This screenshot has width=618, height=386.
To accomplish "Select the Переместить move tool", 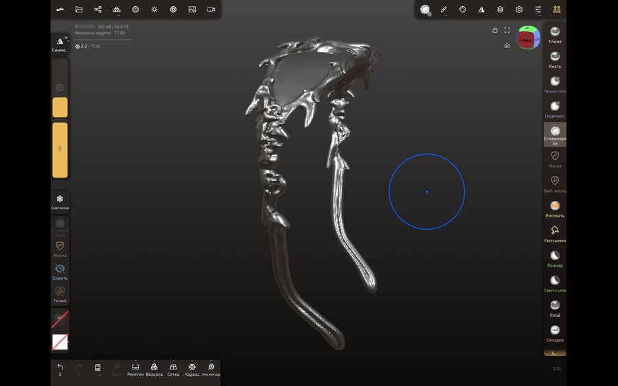I will [x=555, y=84].
